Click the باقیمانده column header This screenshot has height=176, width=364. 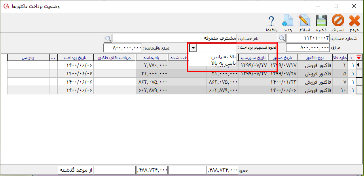pos(152,57)
